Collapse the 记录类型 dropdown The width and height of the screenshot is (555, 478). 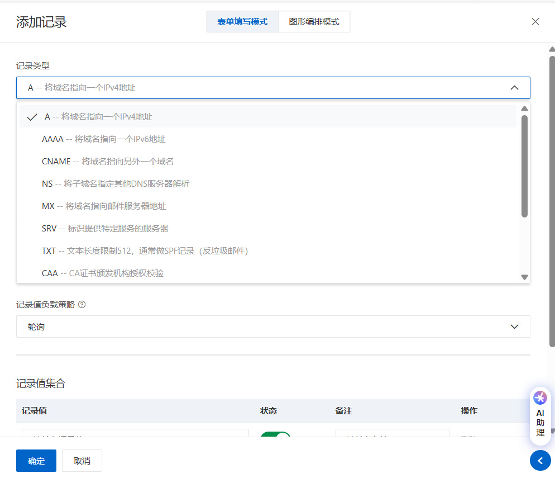(x=273, y=88)
